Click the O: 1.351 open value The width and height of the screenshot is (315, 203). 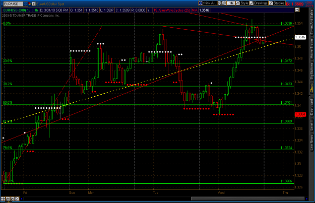tap(76, 10)
